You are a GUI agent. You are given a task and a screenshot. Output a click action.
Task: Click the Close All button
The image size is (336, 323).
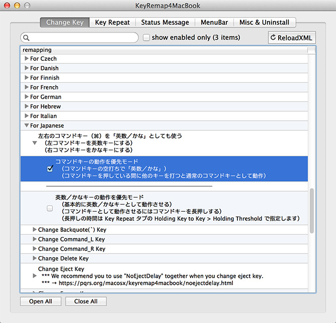[x=86, y=301]
